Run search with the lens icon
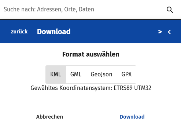 tap(170, 10)
